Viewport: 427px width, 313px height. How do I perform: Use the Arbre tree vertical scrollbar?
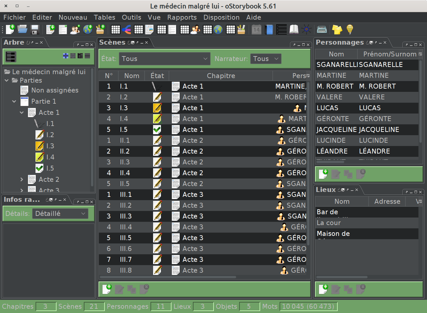coord(92,128)
